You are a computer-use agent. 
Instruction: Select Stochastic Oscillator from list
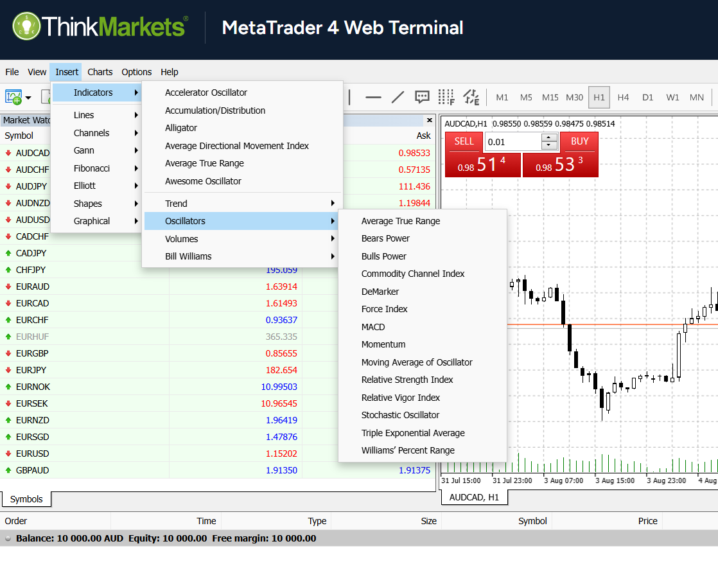pyautogui.click(x=422, y=414)
